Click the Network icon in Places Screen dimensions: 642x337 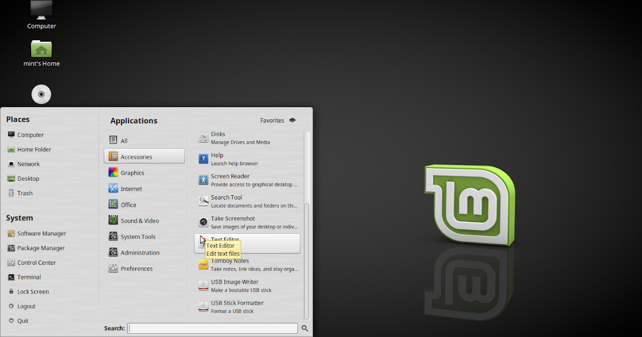[x=11, y=164]
